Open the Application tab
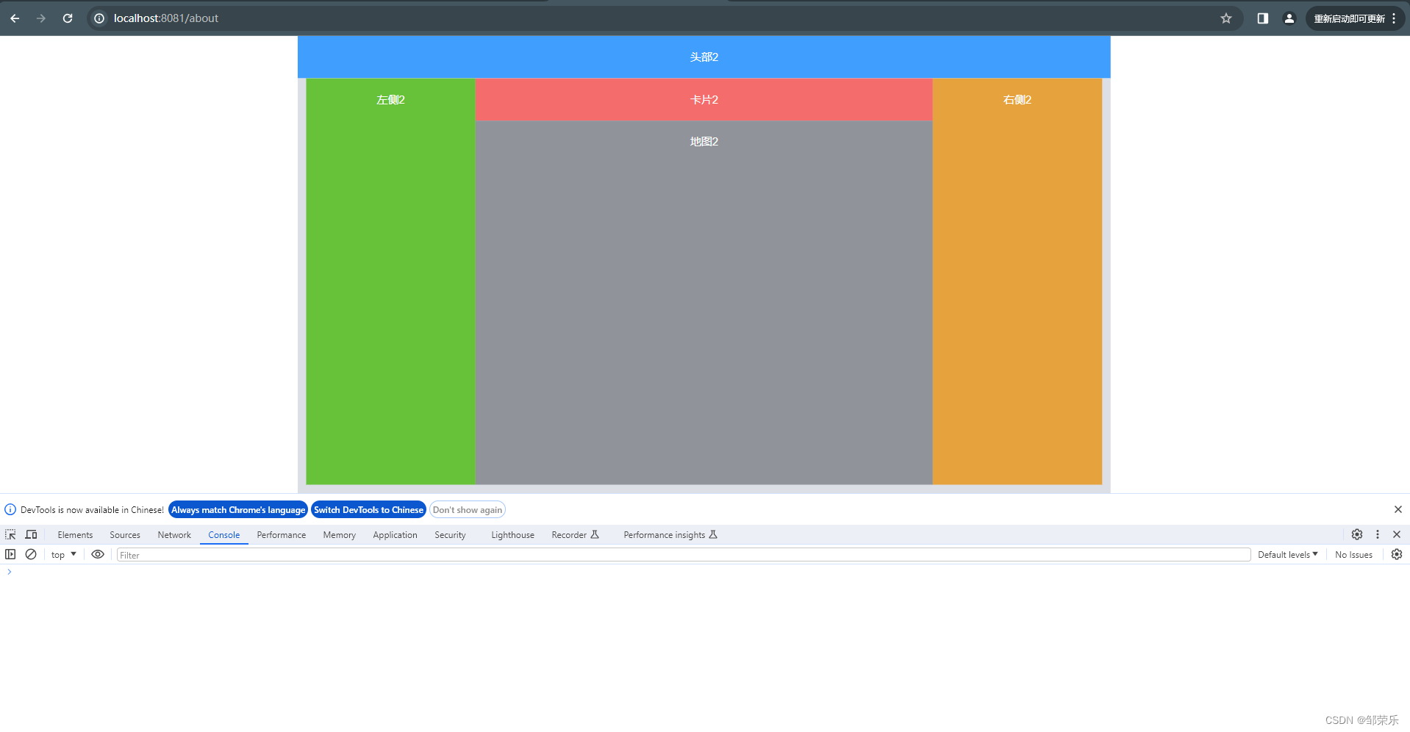Screen dimensions: 1410x732 395,535
